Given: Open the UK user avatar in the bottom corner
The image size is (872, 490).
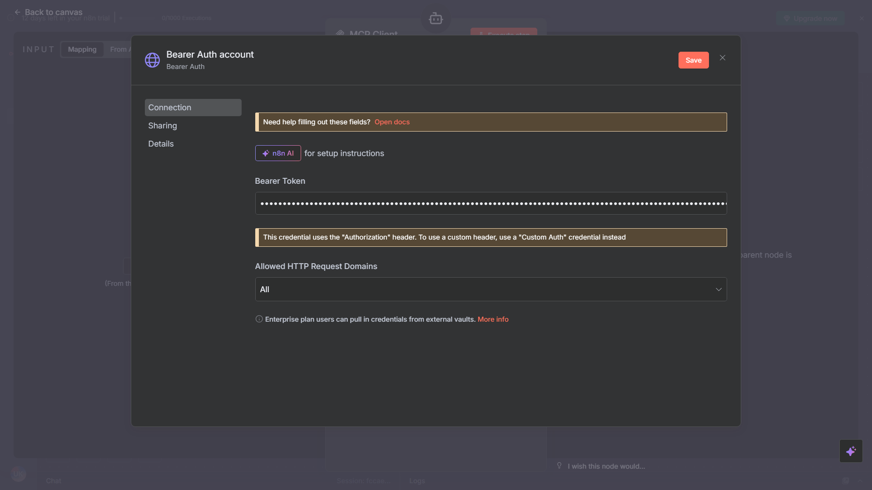Looking at the screenshot, I should (18, 474).
